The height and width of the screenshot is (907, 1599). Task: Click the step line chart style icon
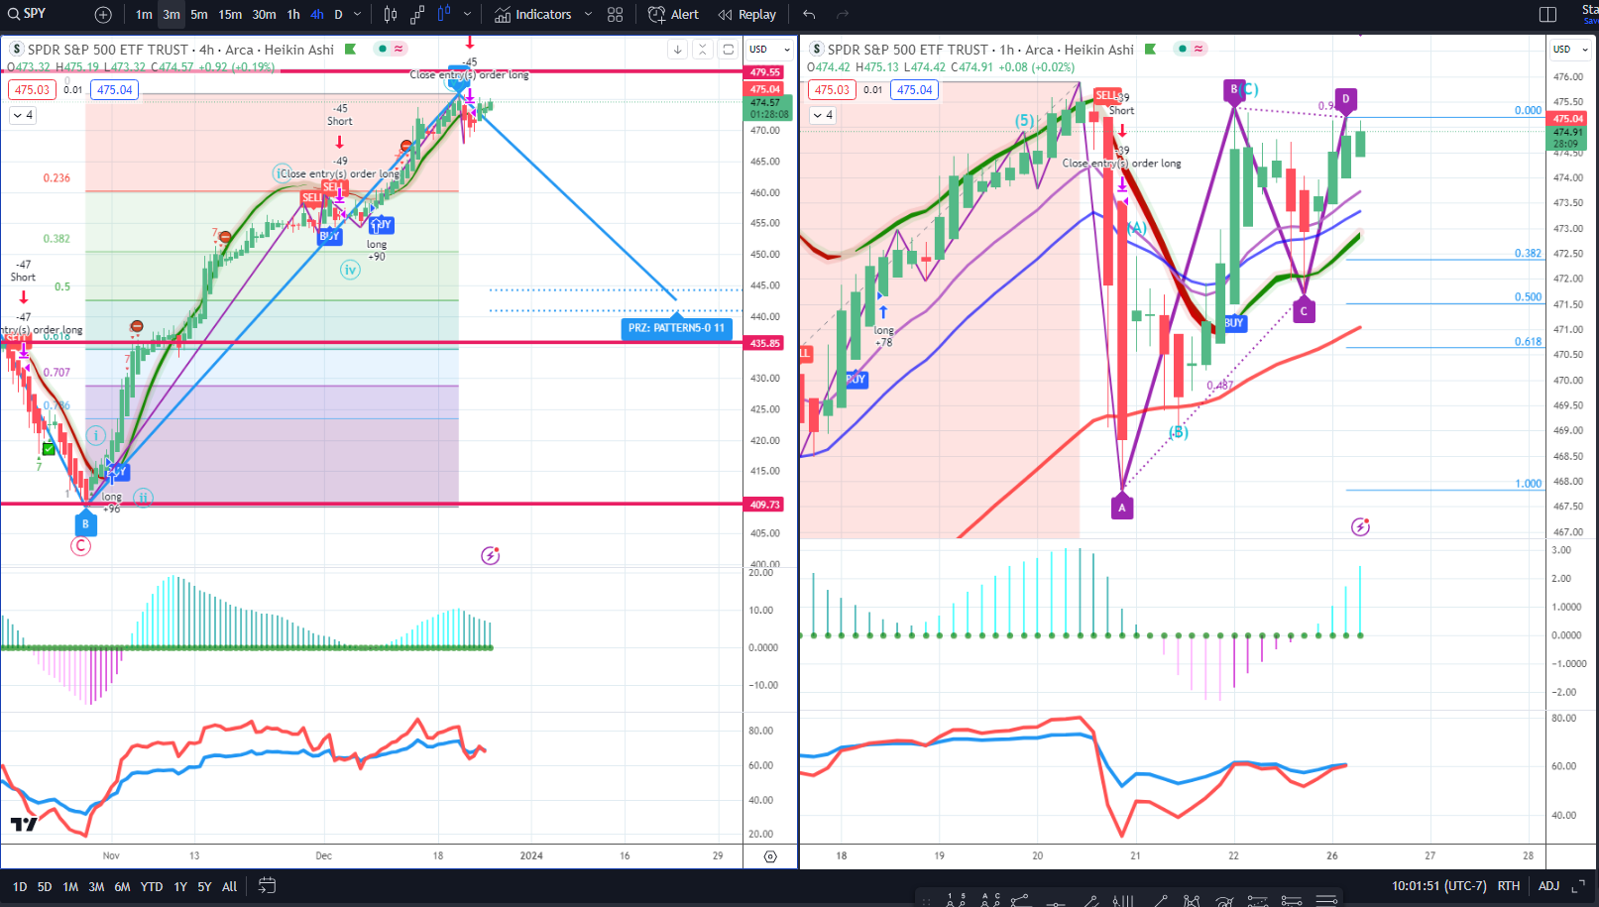pyautogui.click(x=417, y=14)
